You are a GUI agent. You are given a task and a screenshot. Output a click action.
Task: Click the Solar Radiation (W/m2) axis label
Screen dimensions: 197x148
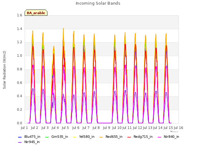[x=4, y=70]
